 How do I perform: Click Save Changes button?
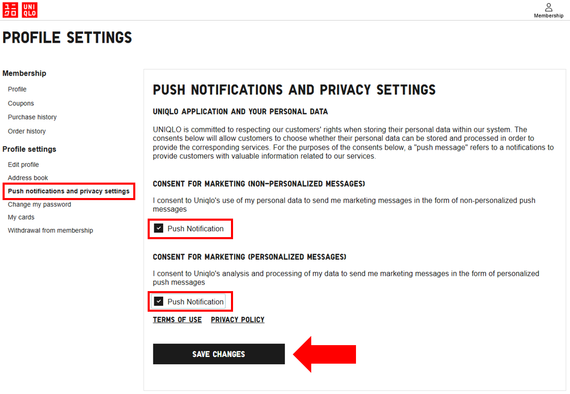tap(219, 354)
